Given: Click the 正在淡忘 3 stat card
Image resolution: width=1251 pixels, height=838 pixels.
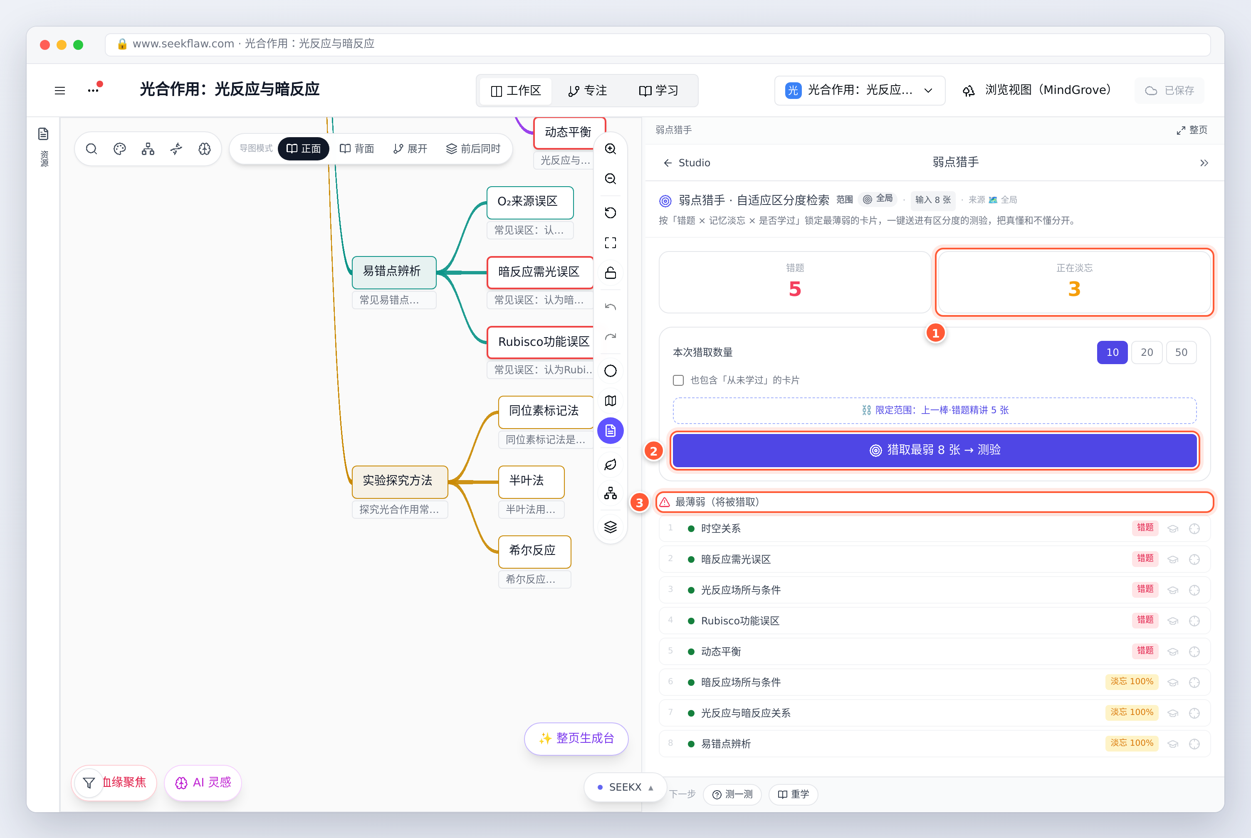Looking at the screenshot, I should coord(1074,282).
